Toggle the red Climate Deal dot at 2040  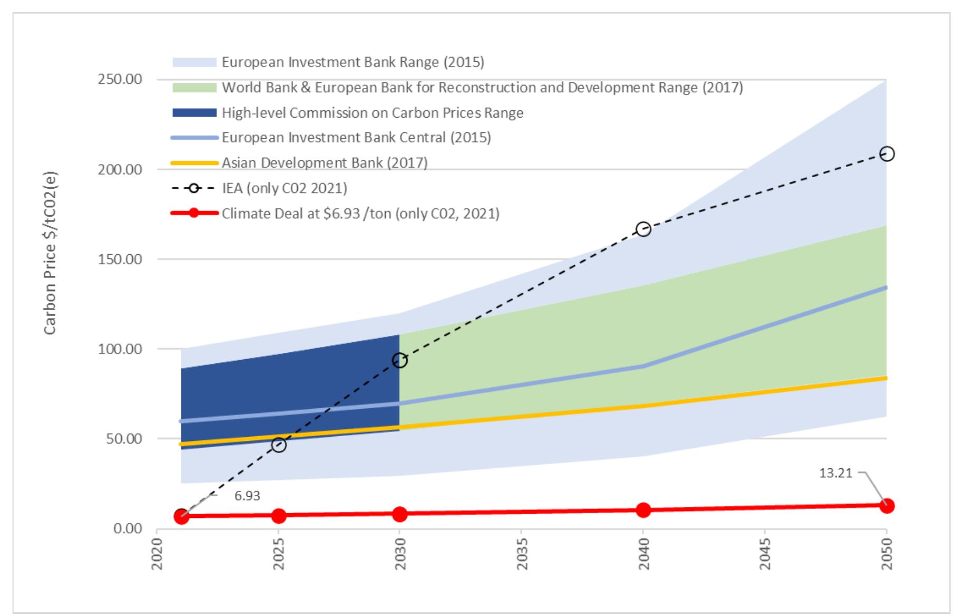tap(644, 509)
